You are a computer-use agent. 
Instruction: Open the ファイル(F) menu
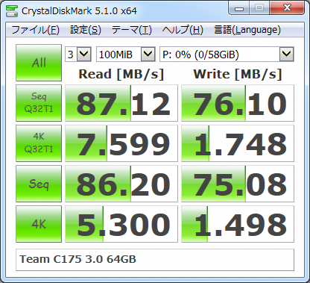tap(35, 30)
